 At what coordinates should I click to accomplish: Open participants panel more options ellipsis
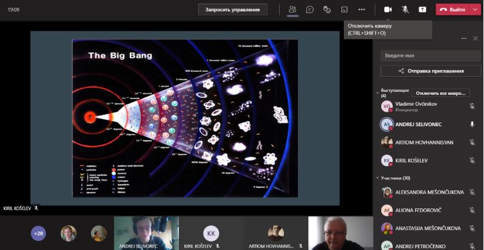tap(463, 38)
